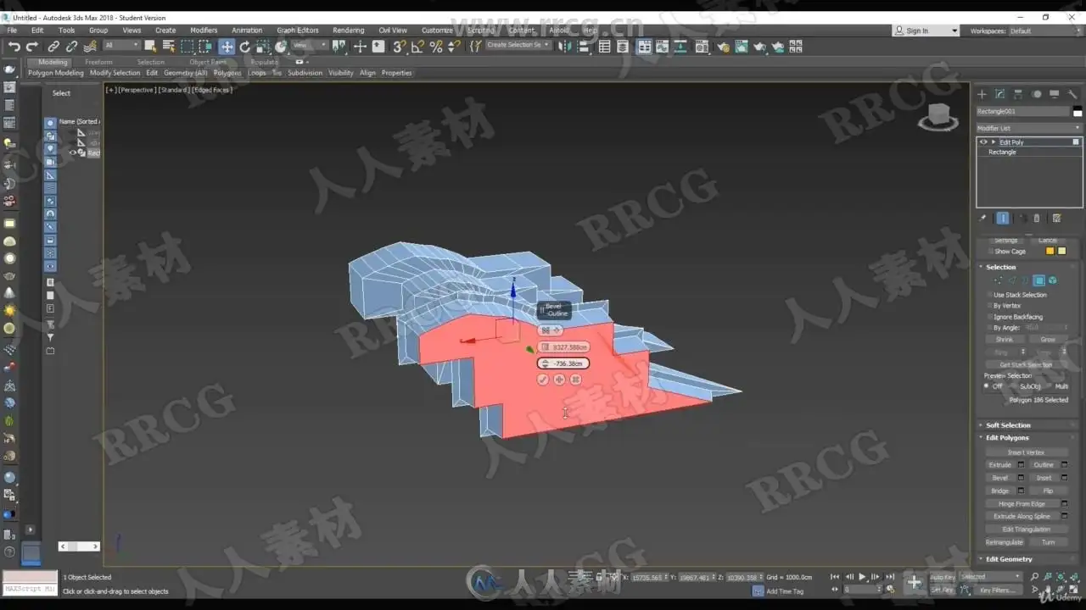
Task: Open the Material Editor
Action: tap(702, 47)
